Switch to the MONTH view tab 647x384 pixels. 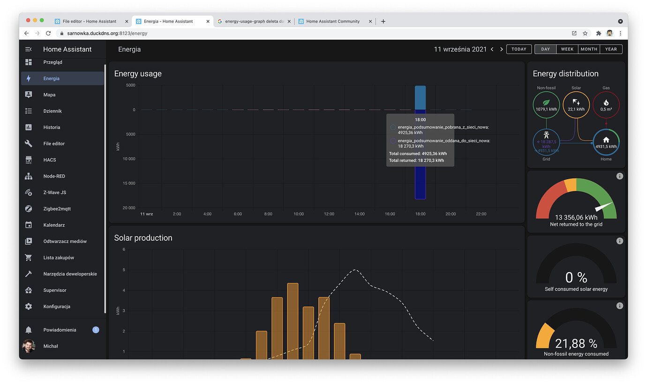(x=589, y=49)
